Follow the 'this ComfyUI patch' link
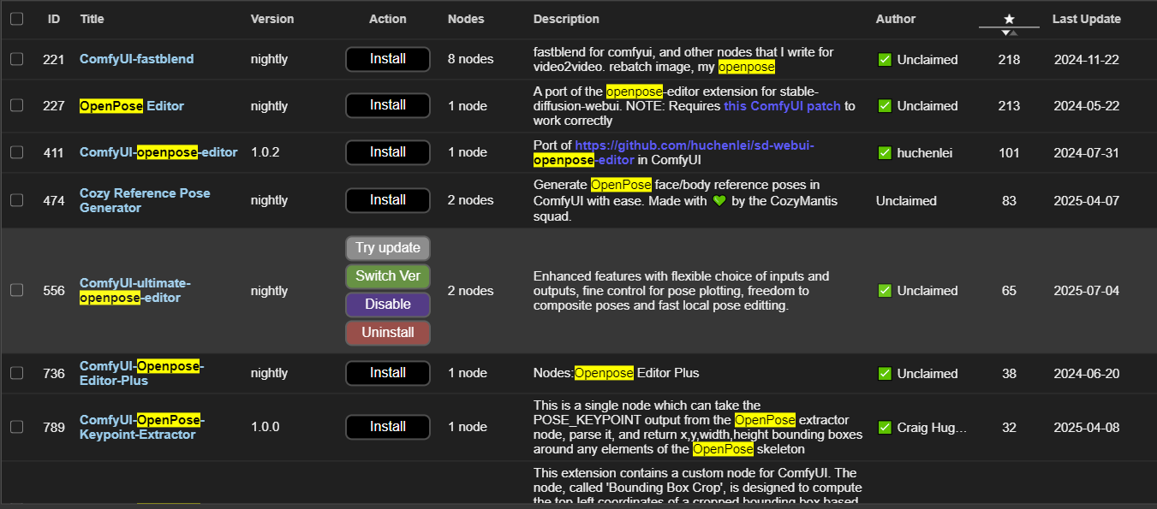Screen dimensions: 1157x509 point(782,106)
